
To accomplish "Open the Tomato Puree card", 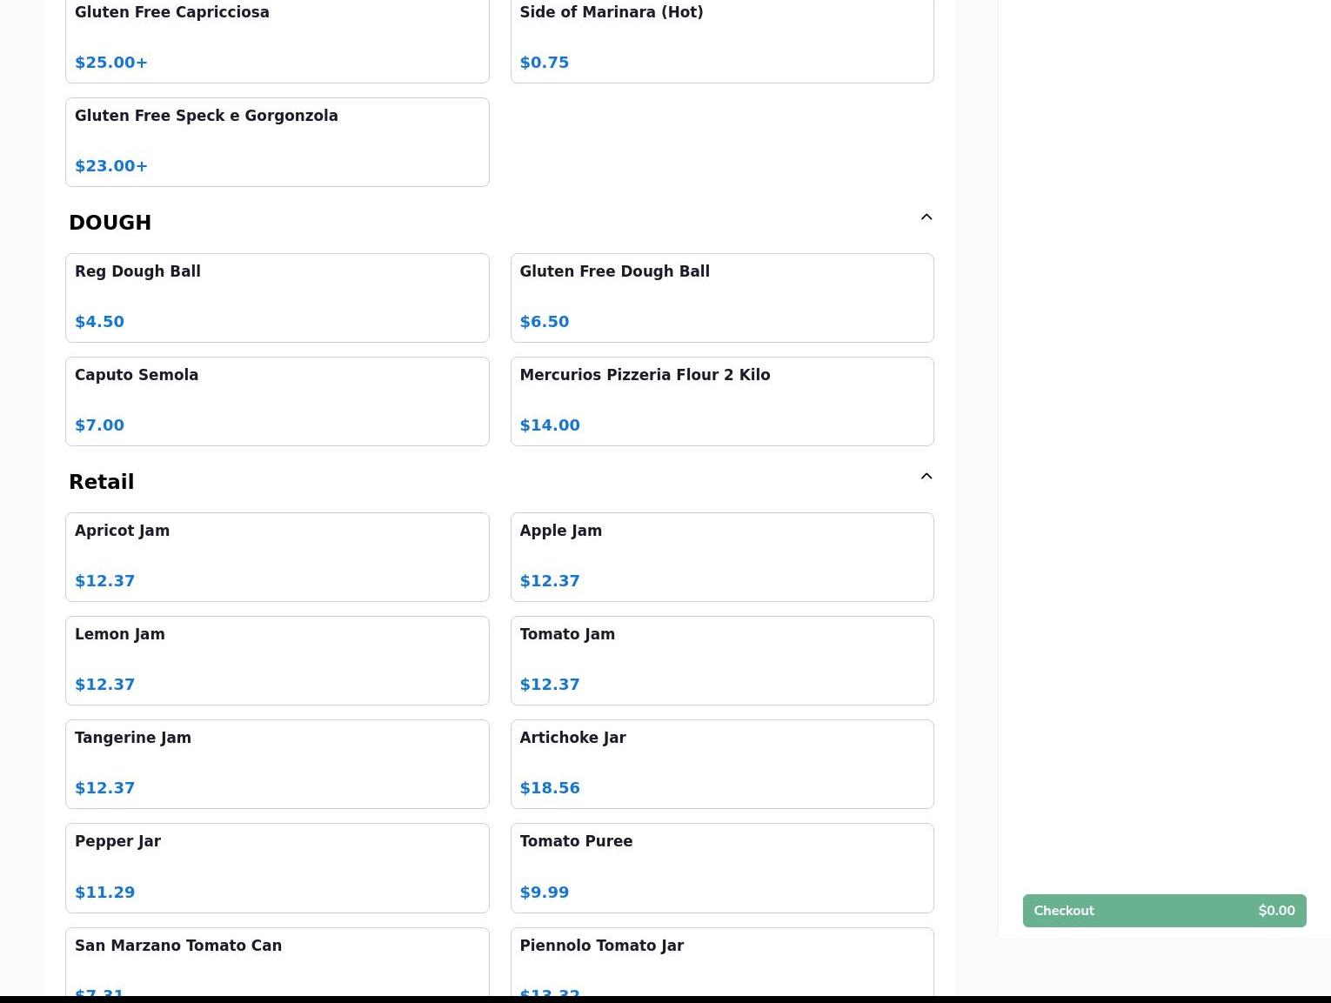I will [x=721, y=867].
